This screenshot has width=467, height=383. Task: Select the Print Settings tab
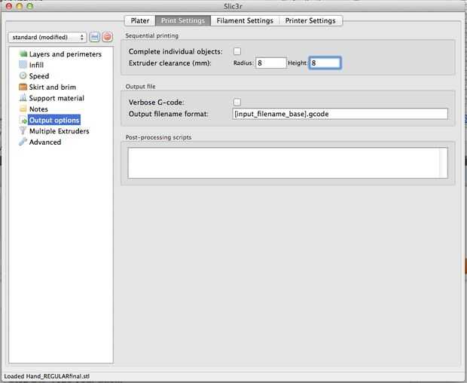pyautogui.click(x=183, y=20)
